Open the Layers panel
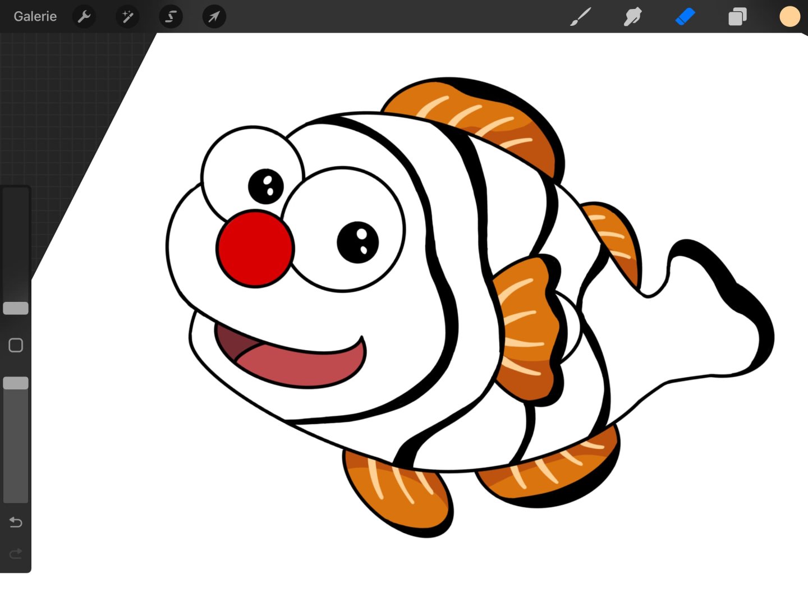The image size is (808, 606). (737, 17)
